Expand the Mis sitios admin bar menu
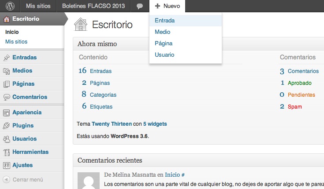Viewport: 324px width, 189px height. (x=38, y=6)
